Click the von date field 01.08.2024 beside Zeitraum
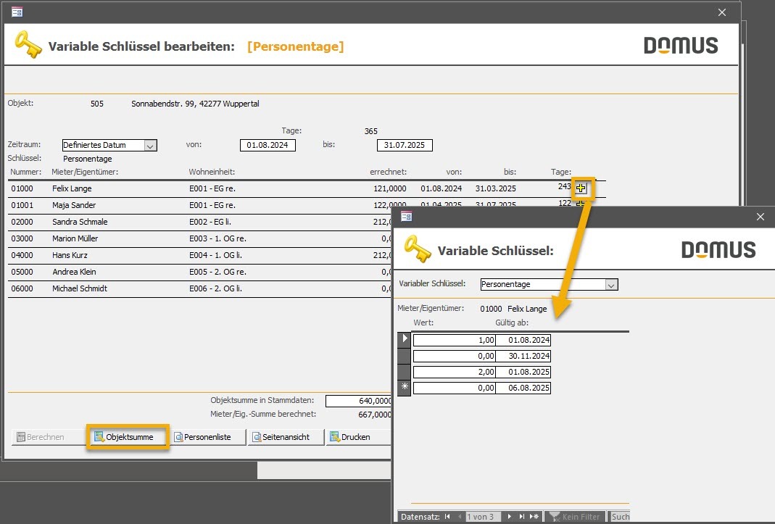Viewport: 775px width, 524px height. coord(268,146)
